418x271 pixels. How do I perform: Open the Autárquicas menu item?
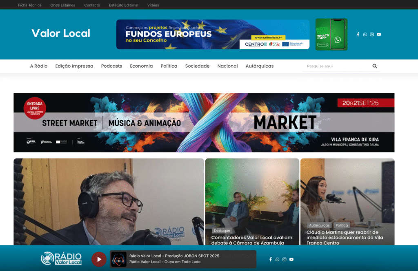point(260,66)
